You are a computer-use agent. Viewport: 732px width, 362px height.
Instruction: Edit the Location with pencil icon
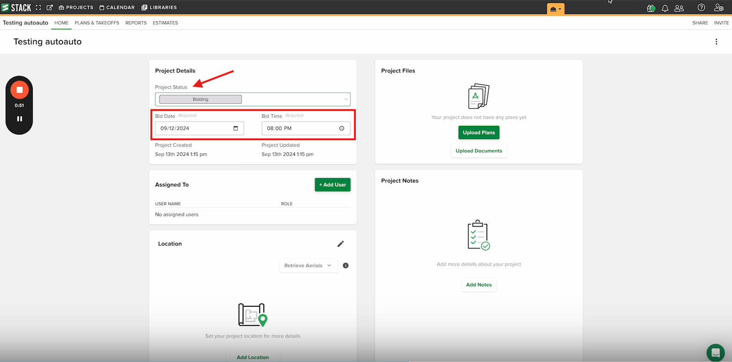(340, 244)
